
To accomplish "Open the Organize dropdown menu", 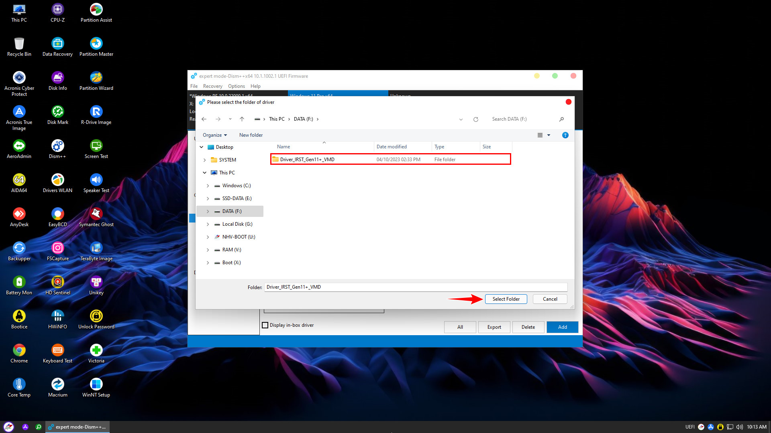I will pos(214,135).
